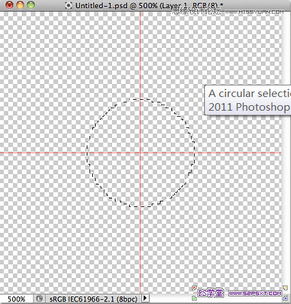
Task: Click the document icon in title bar
Action: pos(68,5)
